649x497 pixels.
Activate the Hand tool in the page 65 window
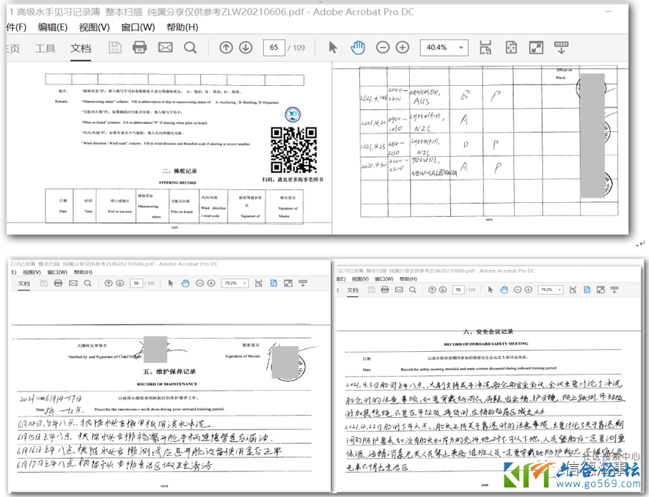[x=357, y=48]
